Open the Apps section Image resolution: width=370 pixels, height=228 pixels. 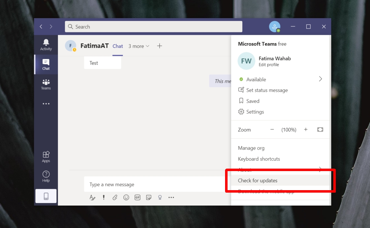(x=46, y=157)
